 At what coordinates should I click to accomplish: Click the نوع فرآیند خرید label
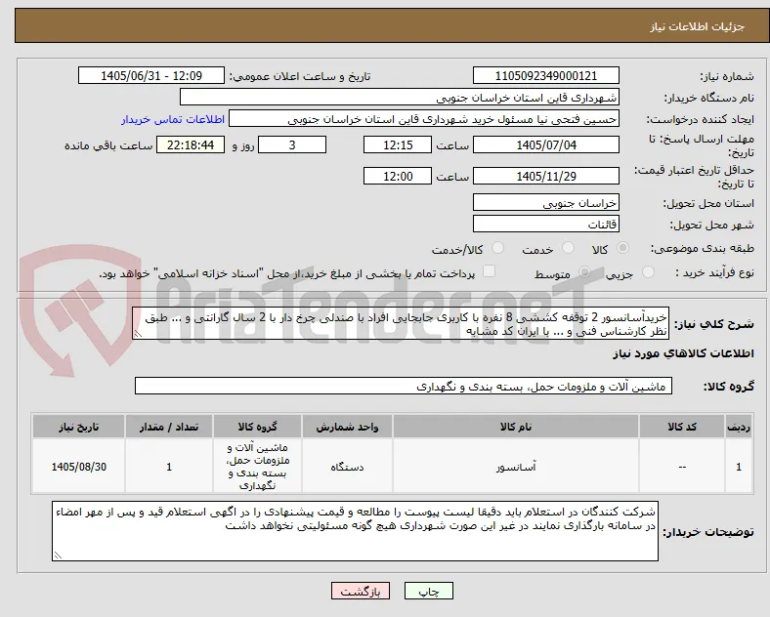point(715,272)
